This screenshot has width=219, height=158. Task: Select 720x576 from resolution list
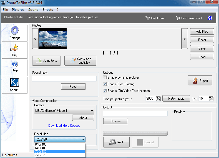click(41, 155)
